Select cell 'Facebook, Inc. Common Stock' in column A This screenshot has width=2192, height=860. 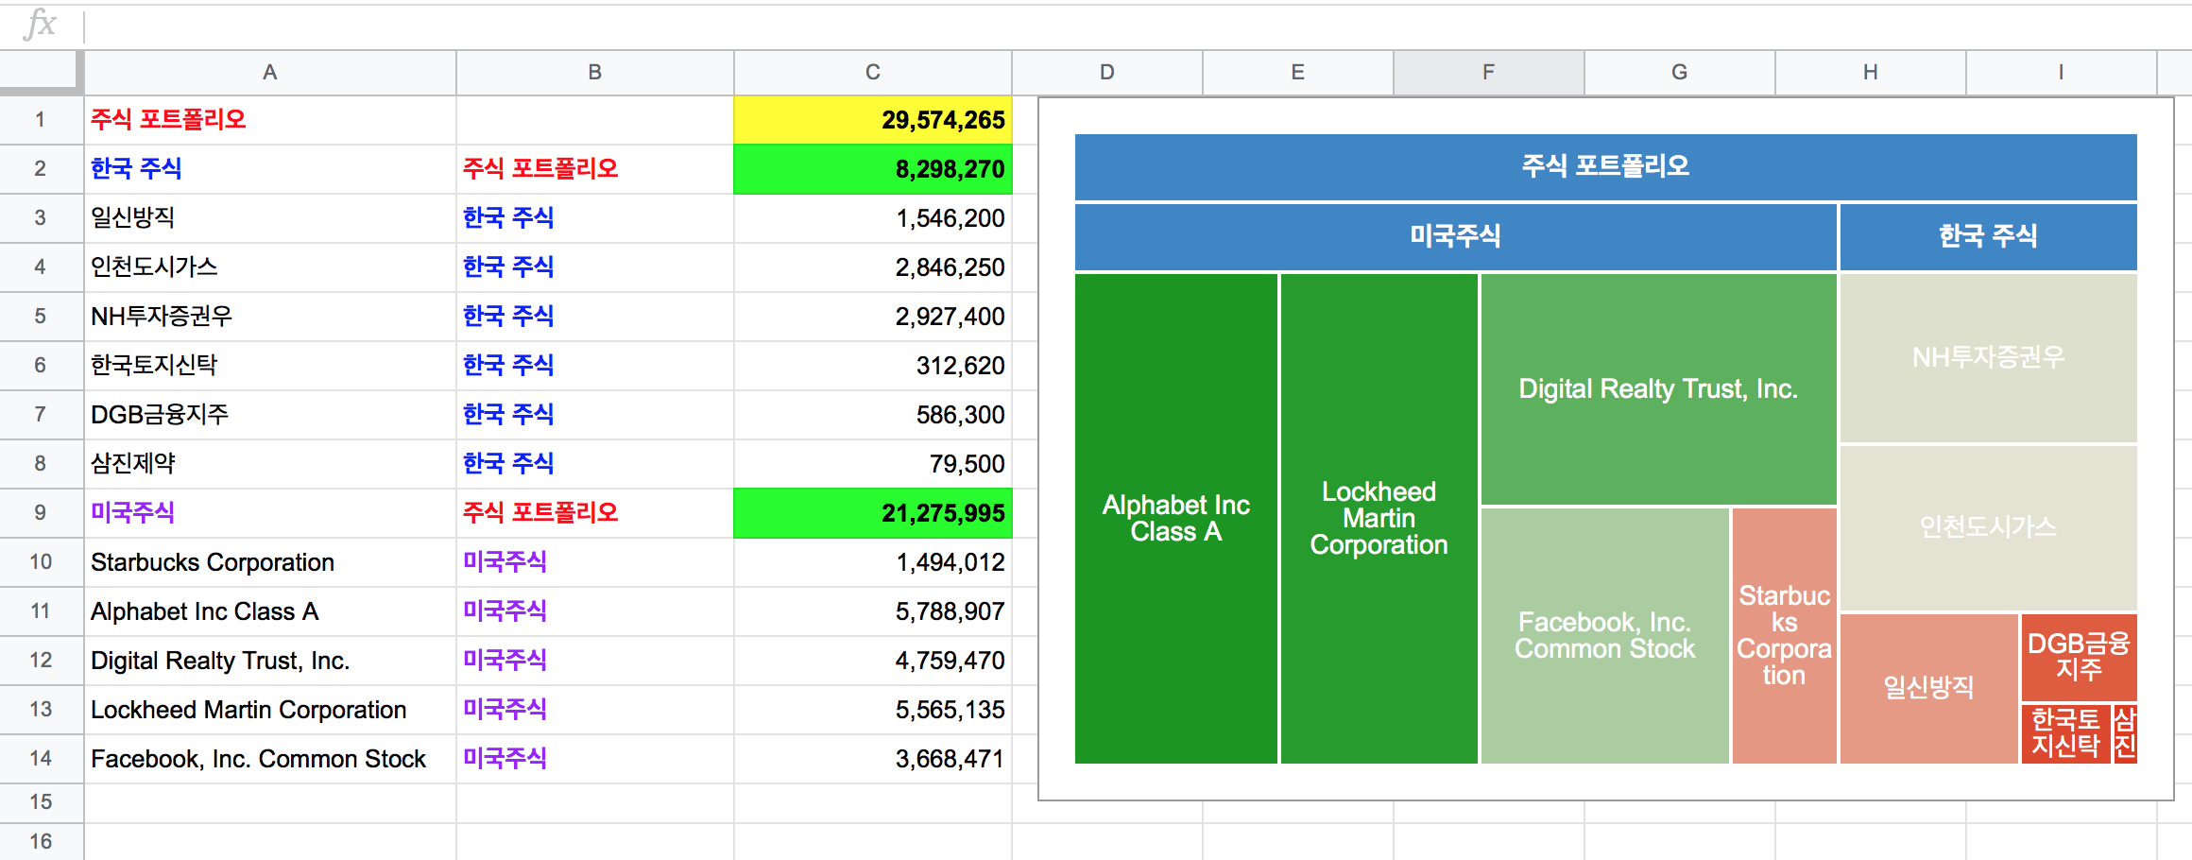(270, 759)
